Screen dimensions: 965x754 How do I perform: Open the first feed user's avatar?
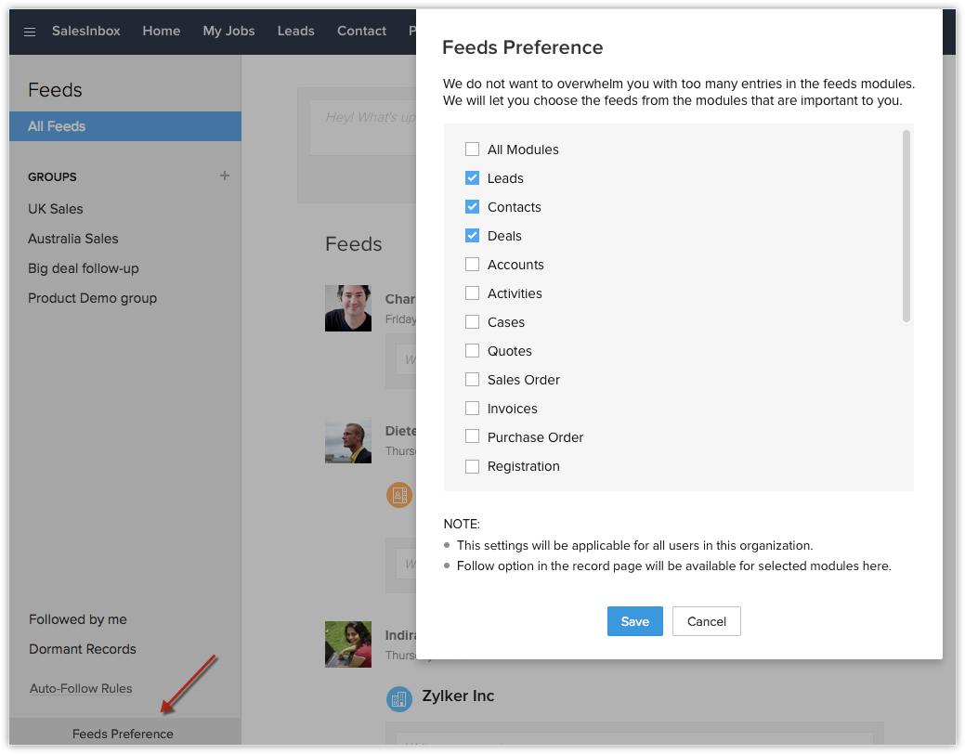tap(348, 308)
